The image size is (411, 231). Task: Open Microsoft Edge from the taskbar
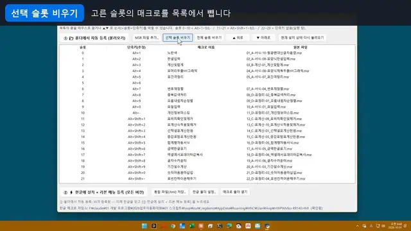[x=229, y=226]
